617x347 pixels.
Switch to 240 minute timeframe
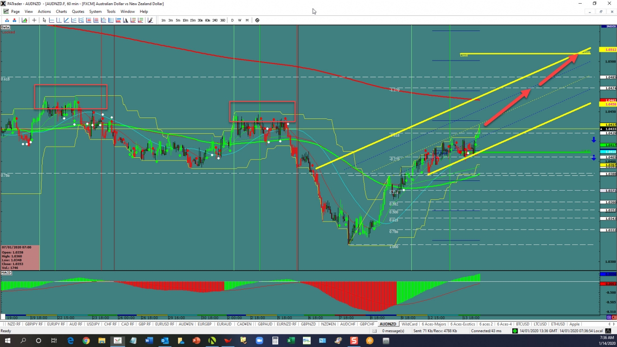(x=215, y=20)
